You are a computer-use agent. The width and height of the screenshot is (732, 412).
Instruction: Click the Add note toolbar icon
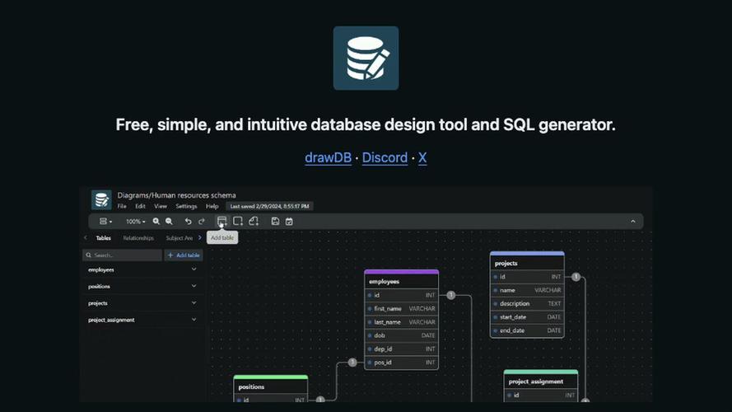(x=254, y=221)
